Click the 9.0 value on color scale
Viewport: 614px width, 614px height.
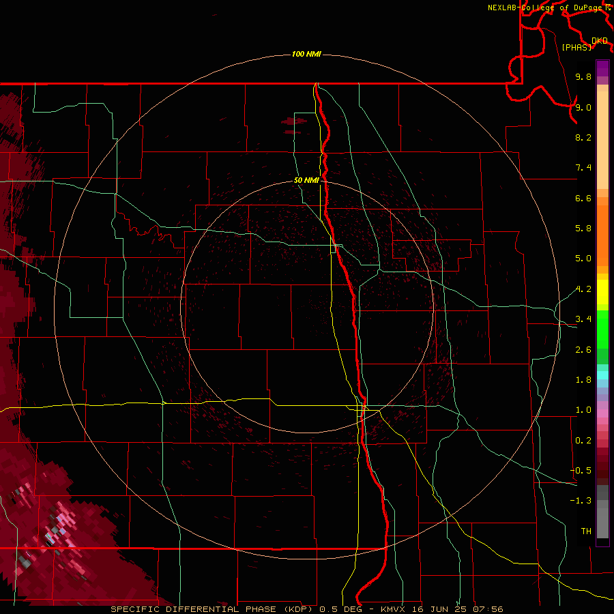pos(583,107)
